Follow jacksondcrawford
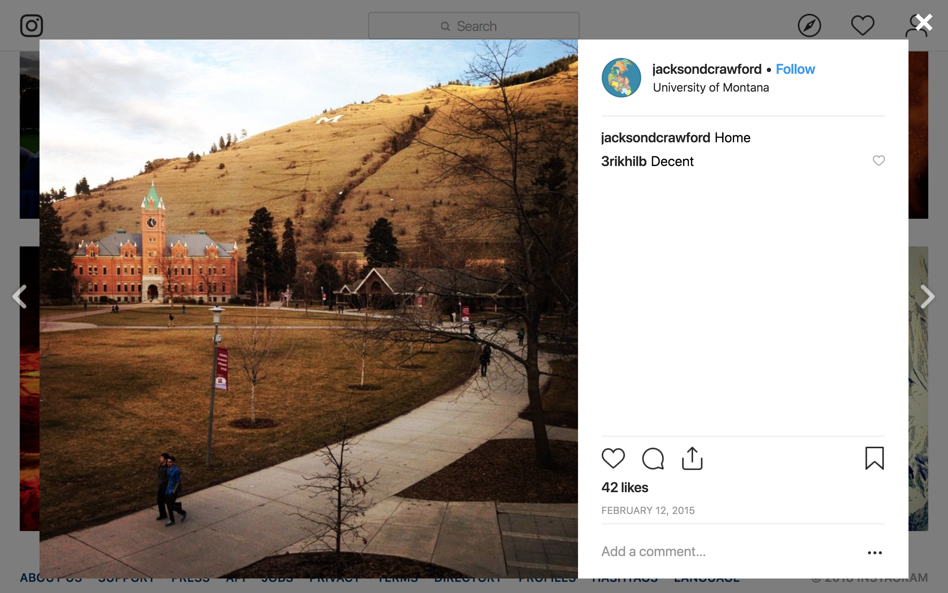The width and height of the screenshot is (948, 593). pos(795,70)
